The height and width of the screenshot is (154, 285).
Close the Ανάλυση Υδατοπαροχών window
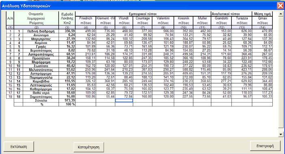pos(281,6)
